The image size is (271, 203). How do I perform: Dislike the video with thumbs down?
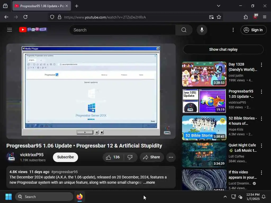tap(130, 157)
